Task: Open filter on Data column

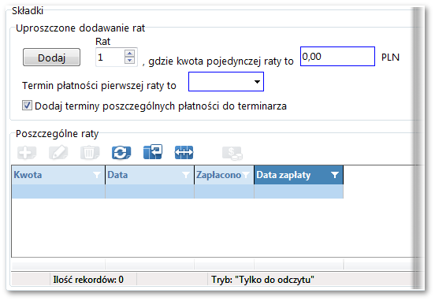Action: (x=186, y=175)
